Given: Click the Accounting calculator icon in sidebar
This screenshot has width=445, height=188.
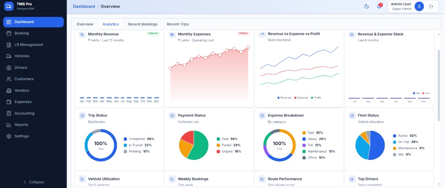Looking at the screenshot, I should tap(9, 113).
